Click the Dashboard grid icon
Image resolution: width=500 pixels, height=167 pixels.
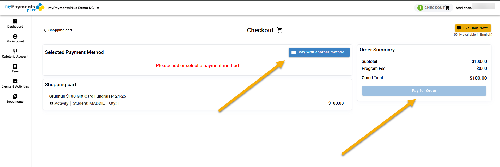[15, 21]
